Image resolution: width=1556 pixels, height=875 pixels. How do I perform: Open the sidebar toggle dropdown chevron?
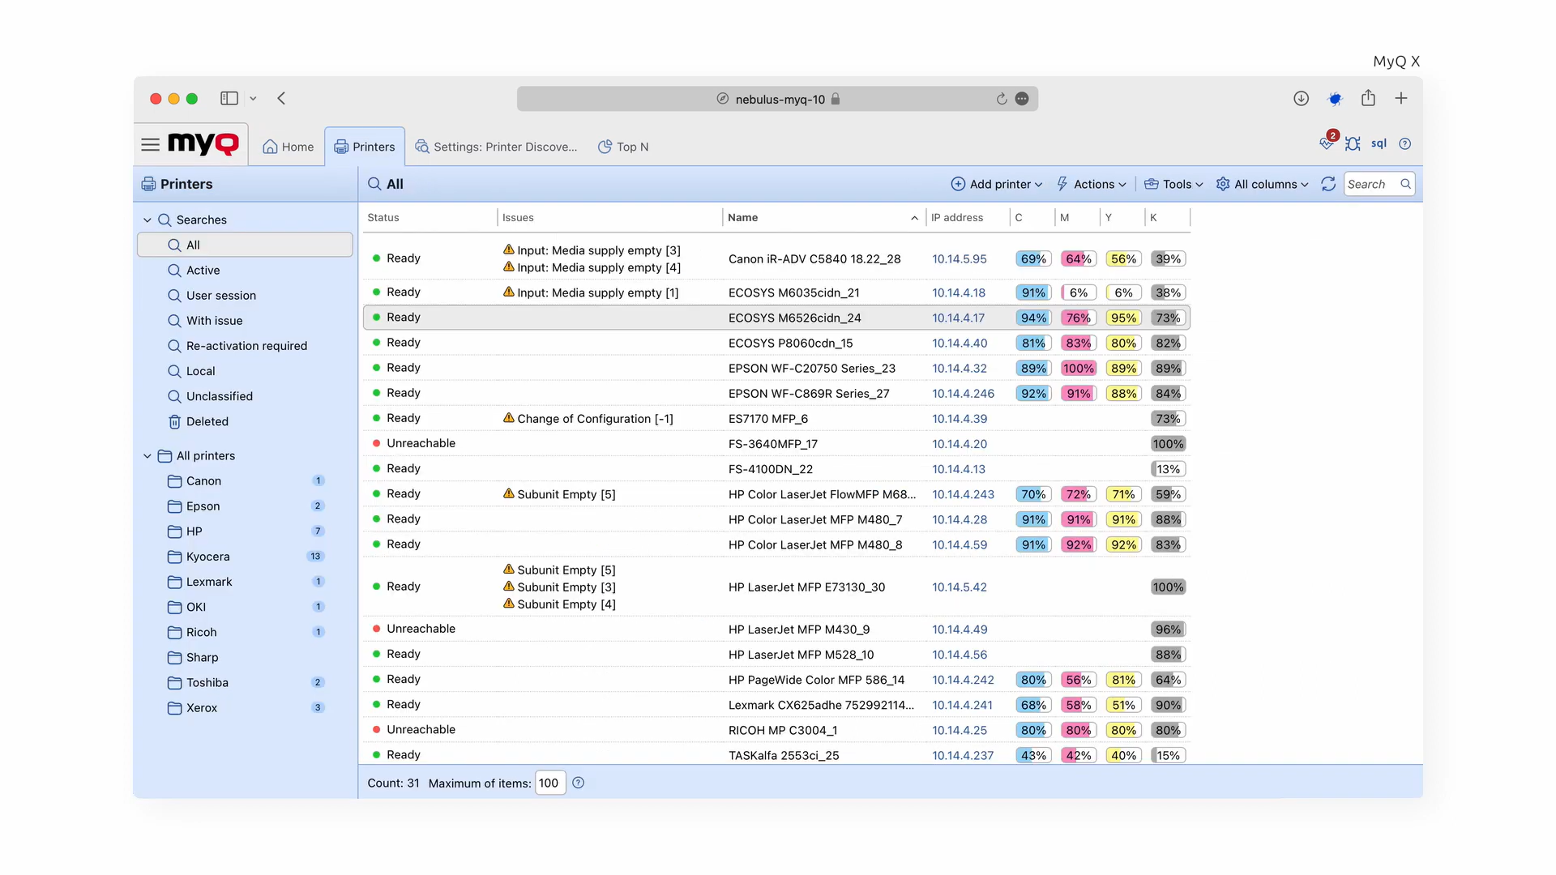click(x=253, y=98)
